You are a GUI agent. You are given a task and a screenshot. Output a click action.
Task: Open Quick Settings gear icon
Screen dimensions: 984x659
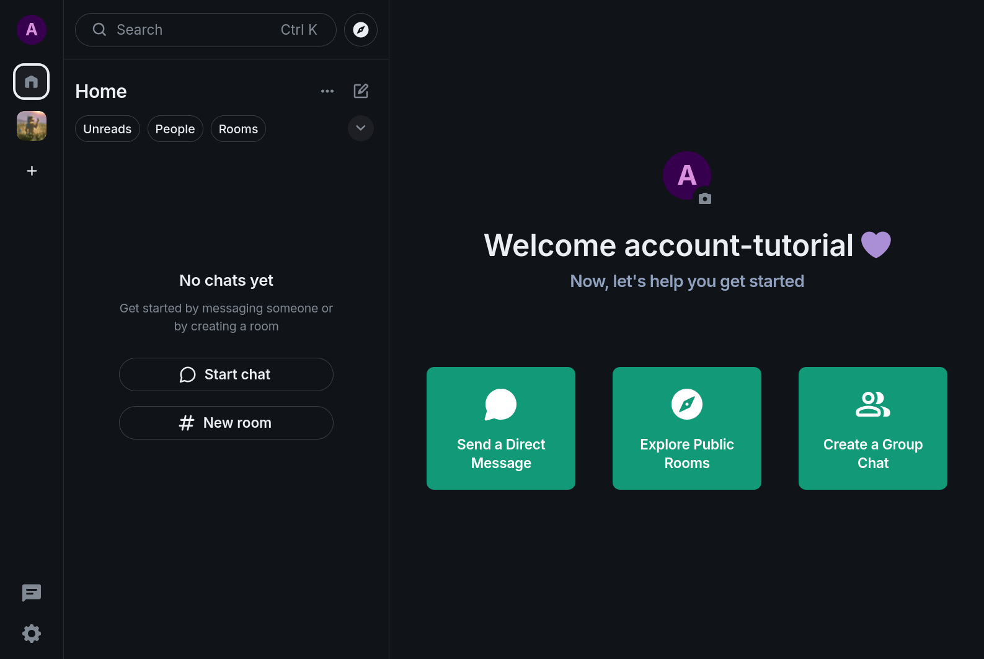[32, 633]
